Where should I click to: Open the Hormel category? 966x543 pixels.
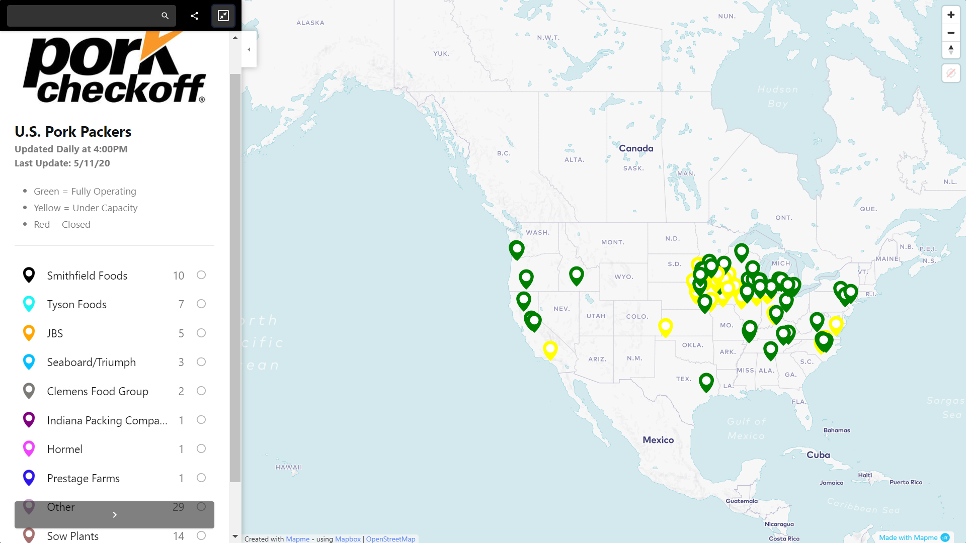point(64,449)
